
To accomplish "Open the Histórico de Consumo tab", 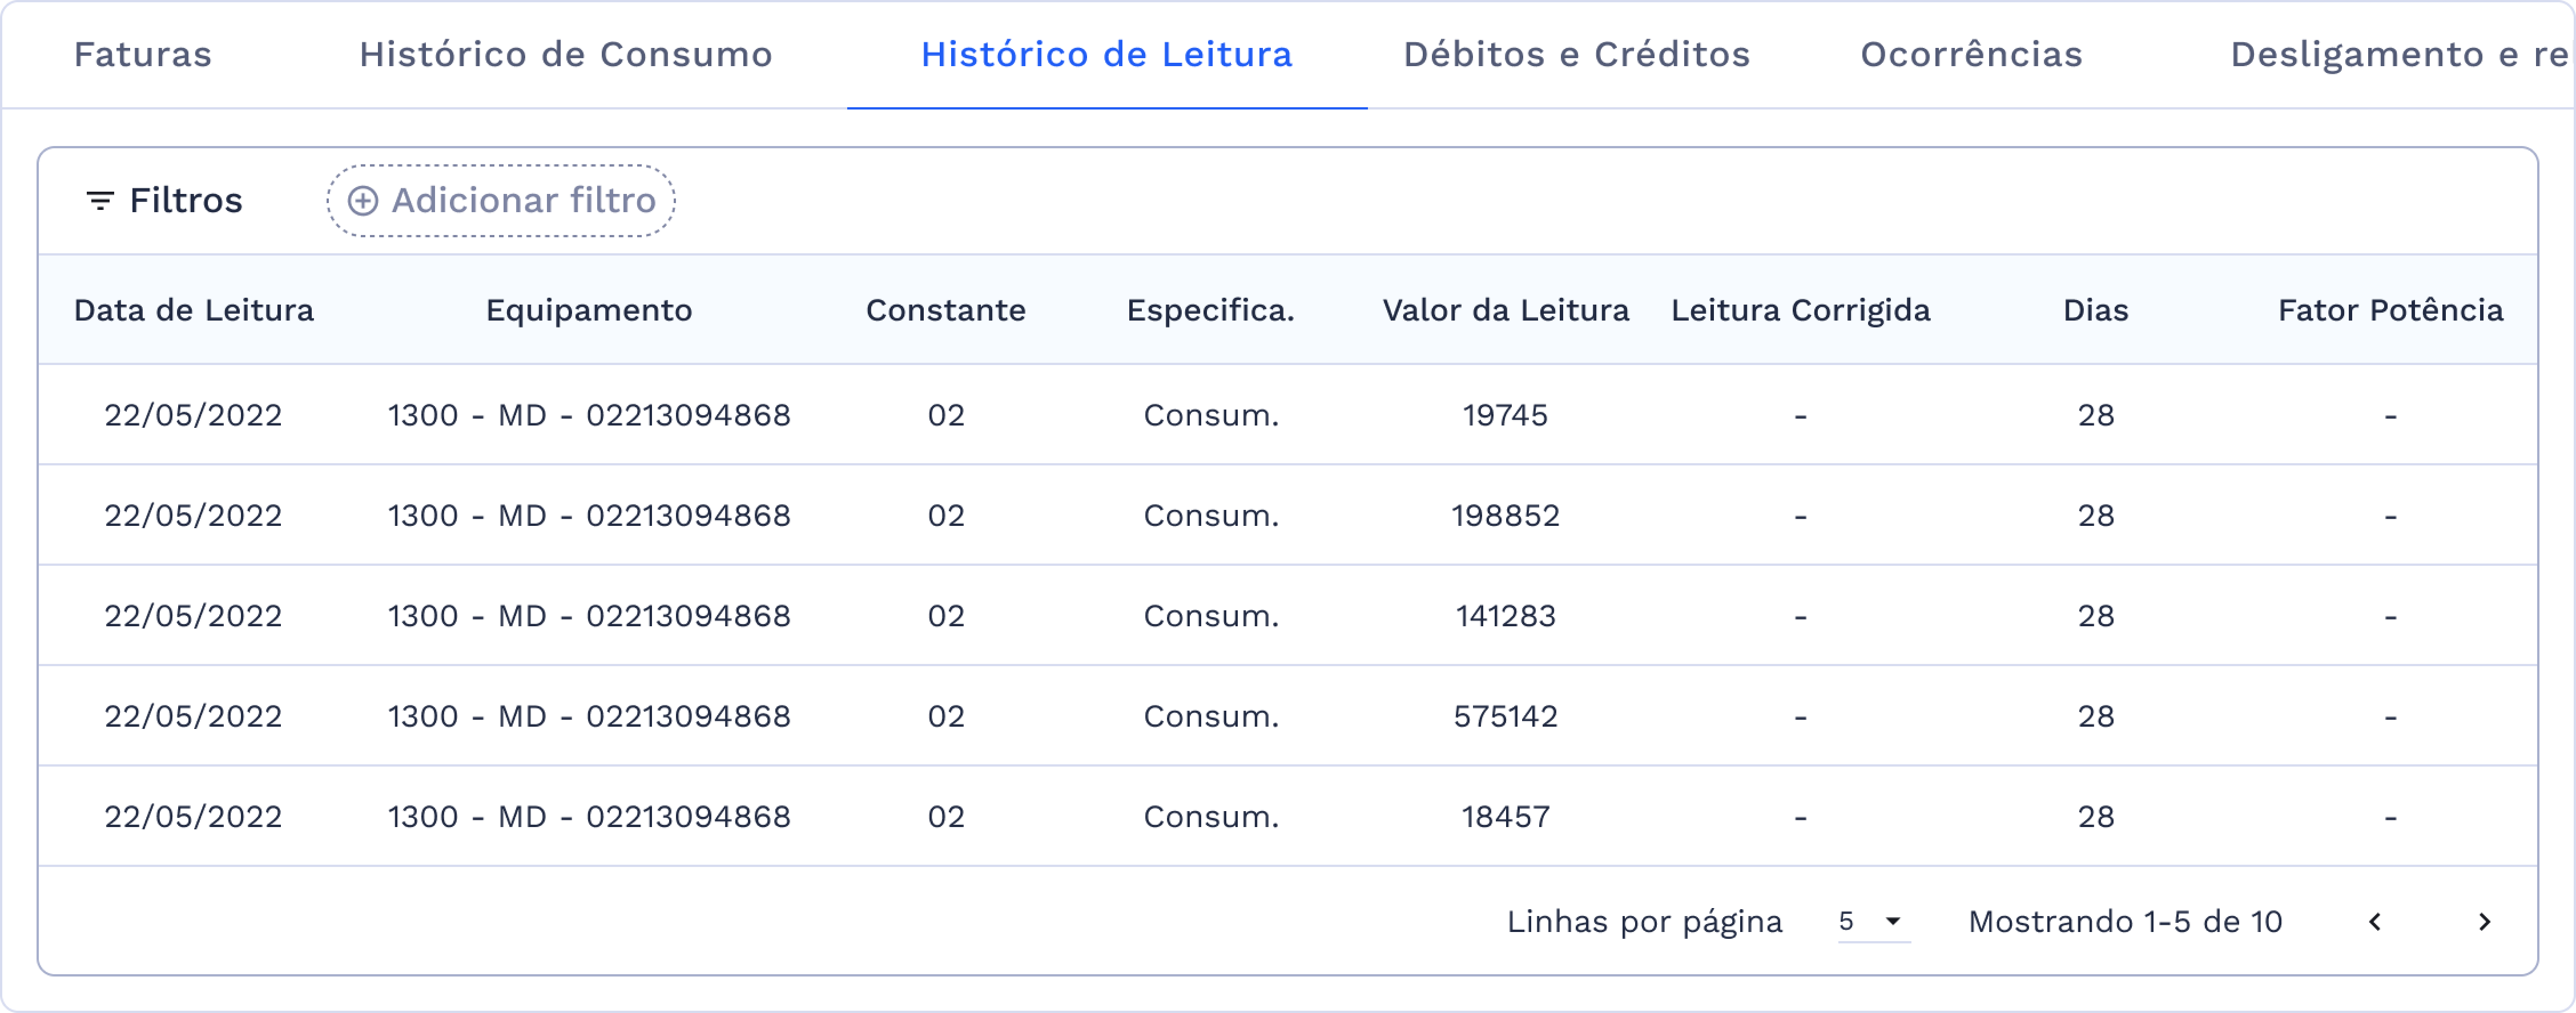I will 566,55.
